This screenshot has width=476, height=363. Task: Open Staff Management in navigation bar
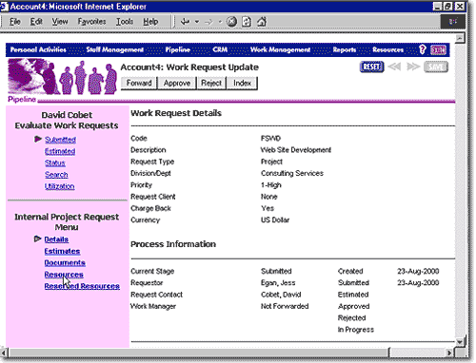115,49
